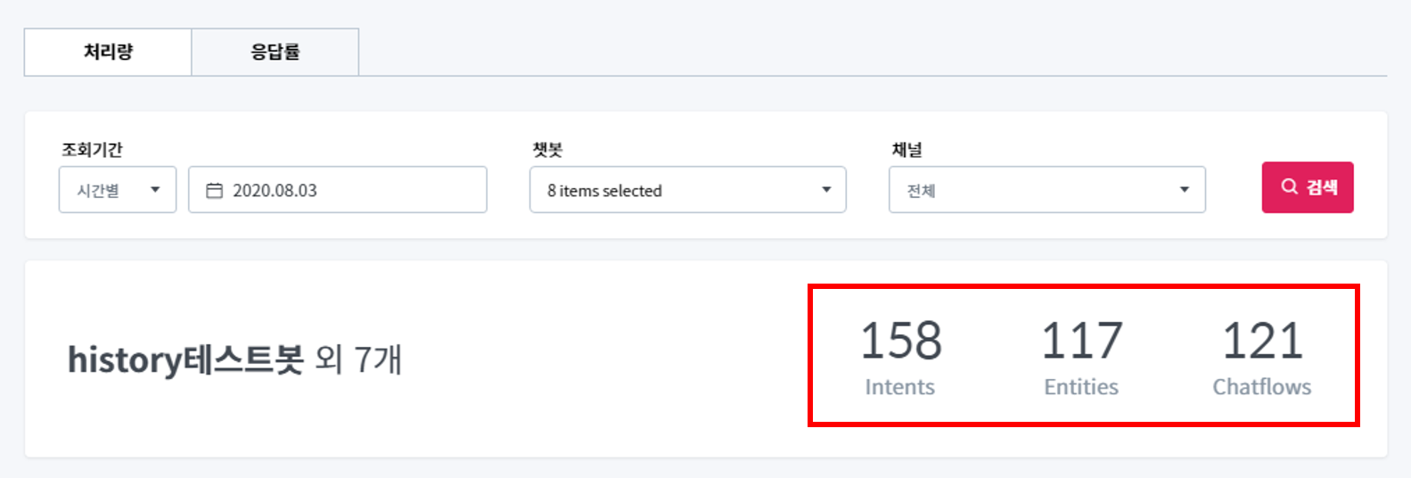Screen dimensions: 1411x478
Task: Open the 8 items selected chatbot dropdown
Action: click(686, 190)
